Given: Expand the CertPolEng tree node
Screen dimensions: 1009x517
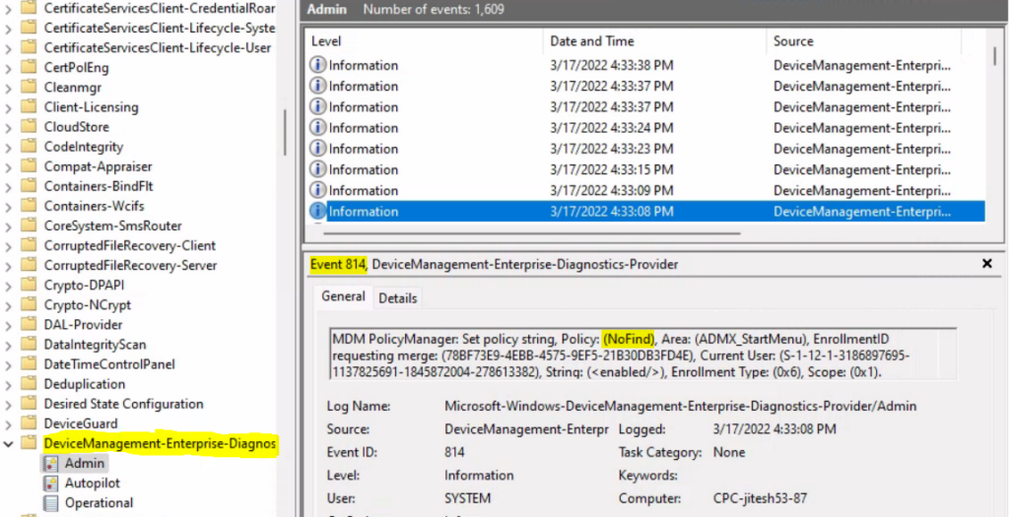Looking at the screenshot, I should (x=9, y=67).
